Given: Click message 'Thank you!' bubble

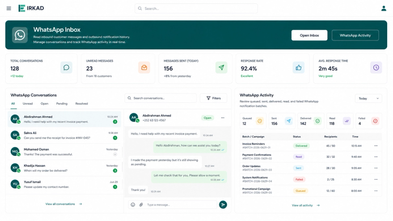Looking at the screenshot, I should pyautogui.click(x=138, y=190).
